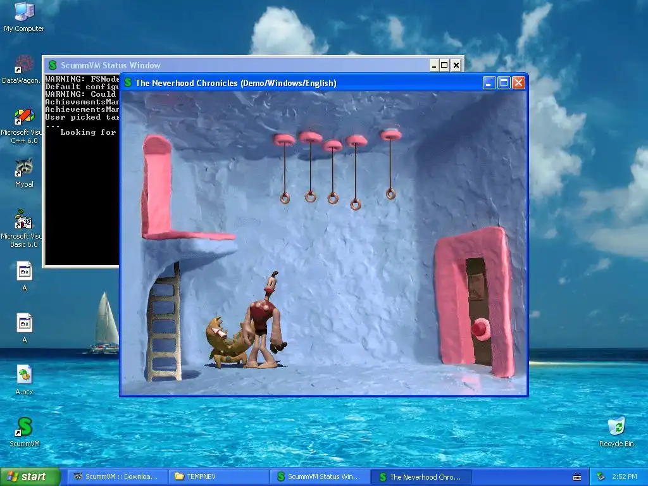Pull the rightmost hanging ring
The height and width of the screenshot is (486, 648).
[390, 194]
